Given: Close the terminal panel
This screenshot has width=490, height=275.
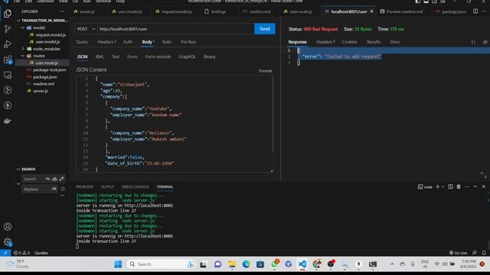Looking at the screenshot, I should (x=483, y=186).
